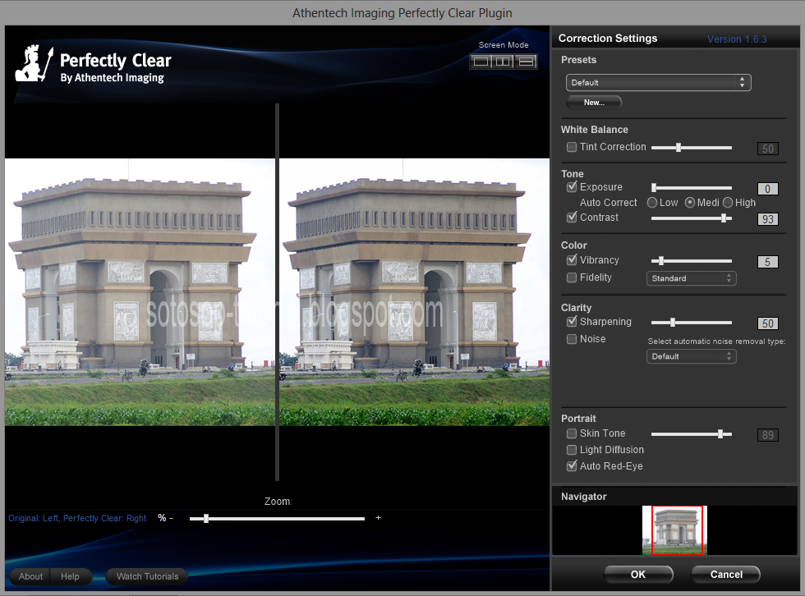Enable Tint Correction checkbox

pyautogui.click(x=572, y=147)
